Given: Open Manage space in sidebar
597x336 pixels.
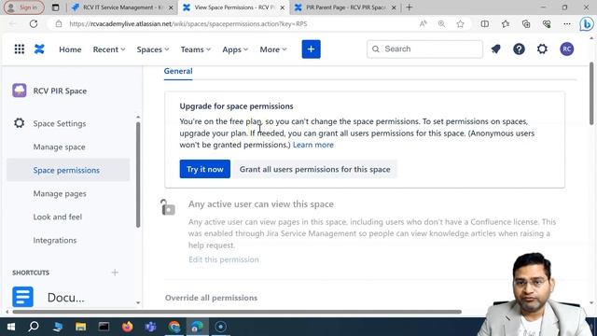Looking at the screenshot, I should pyautogui.click(x=59, y=147).
